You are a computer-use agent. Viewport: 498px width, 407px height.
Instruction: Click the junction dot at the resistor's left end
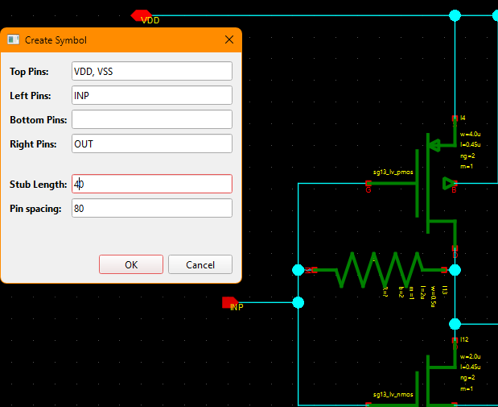tap(298, 270)
